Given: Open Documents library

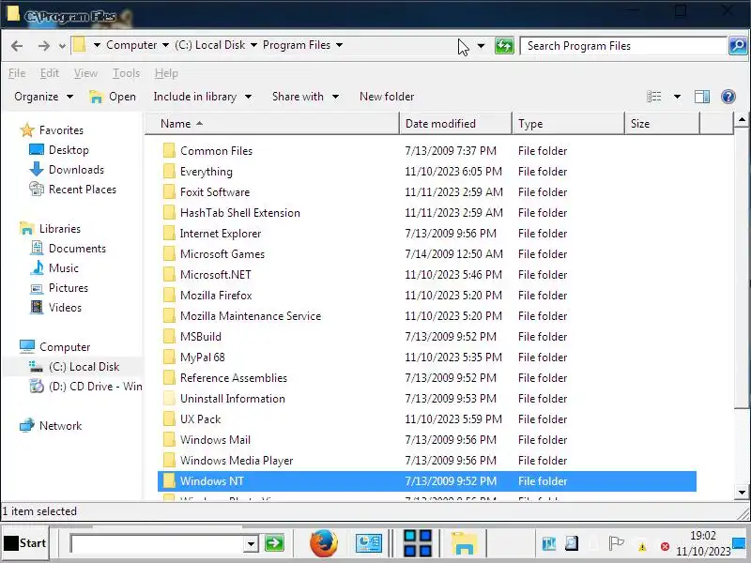Looking at the screenshot, I should click(68, 249).
